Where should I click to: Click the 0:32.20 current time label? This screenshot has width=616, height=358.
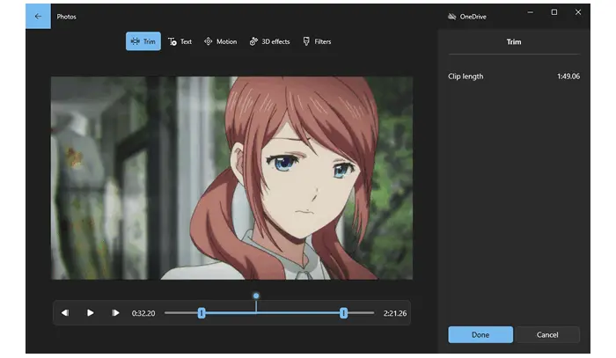[x=143, y=313]
